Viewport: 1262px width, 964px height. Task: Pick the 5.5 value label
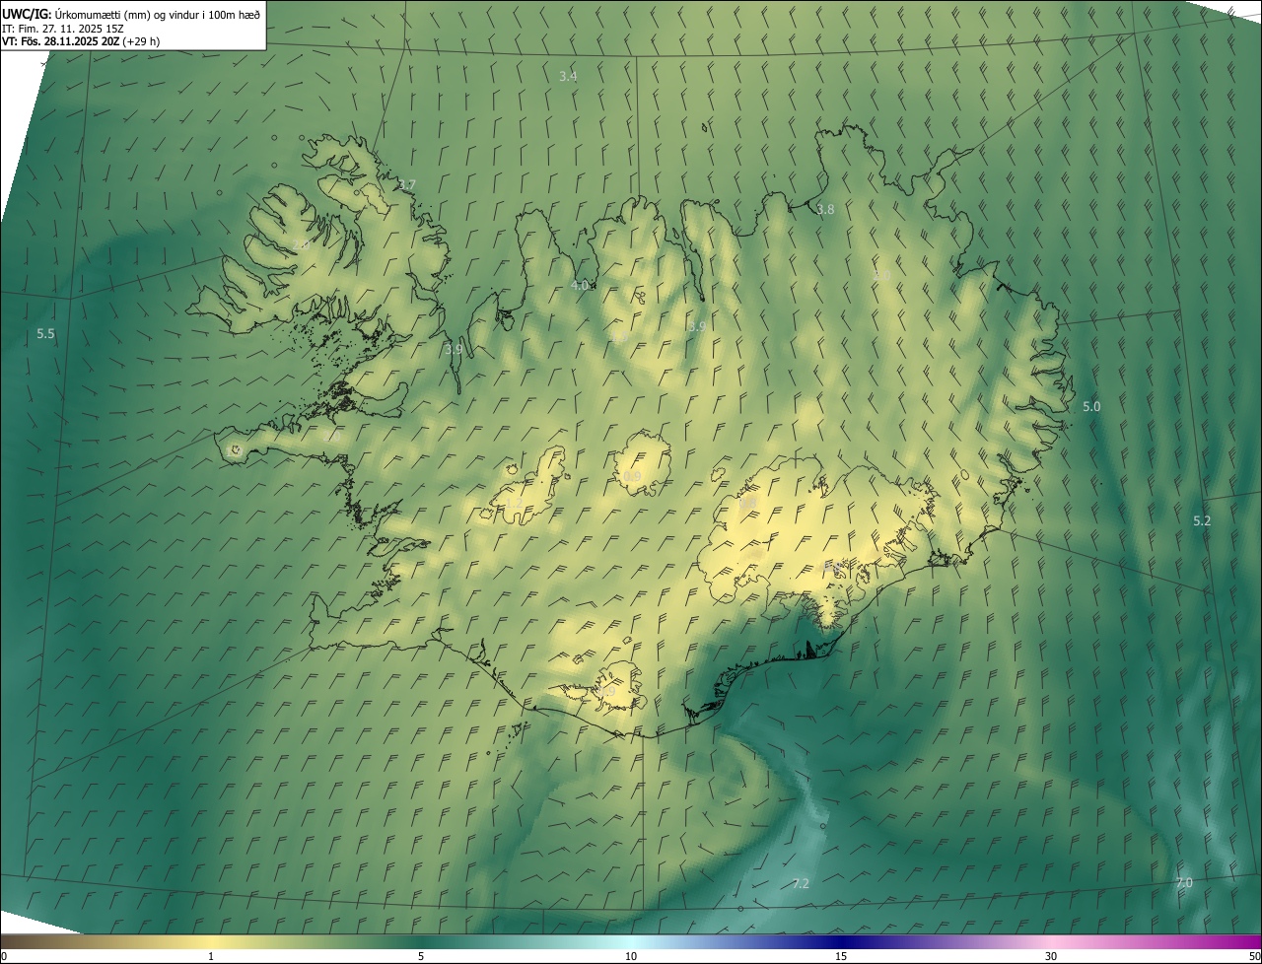click(45, 334)
